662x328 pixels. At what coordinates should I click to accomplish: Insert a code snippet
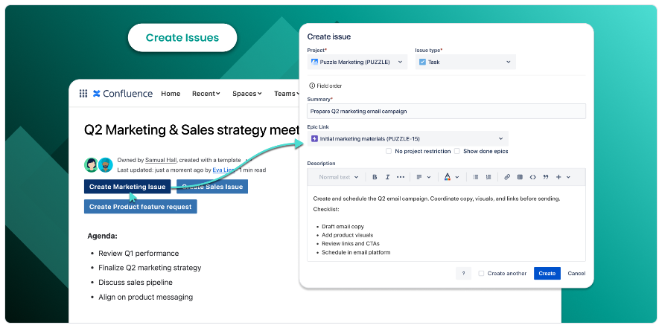(533, 177)
